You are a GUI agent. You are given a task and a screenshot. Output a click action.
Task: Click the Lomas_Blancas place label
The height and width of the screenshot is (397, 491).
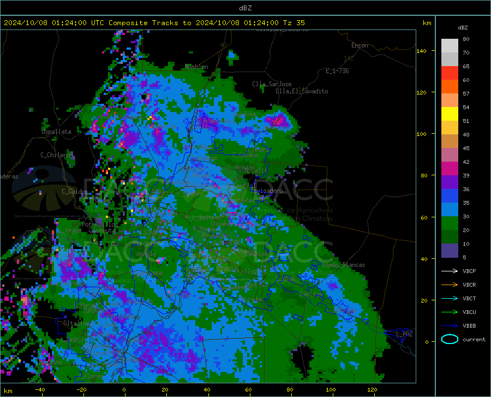click(x=344, y=265)
